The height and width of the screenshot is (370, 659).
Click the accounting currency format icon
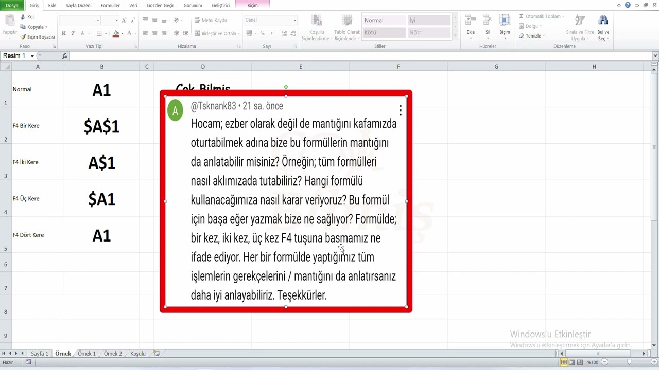click(249, 33)
